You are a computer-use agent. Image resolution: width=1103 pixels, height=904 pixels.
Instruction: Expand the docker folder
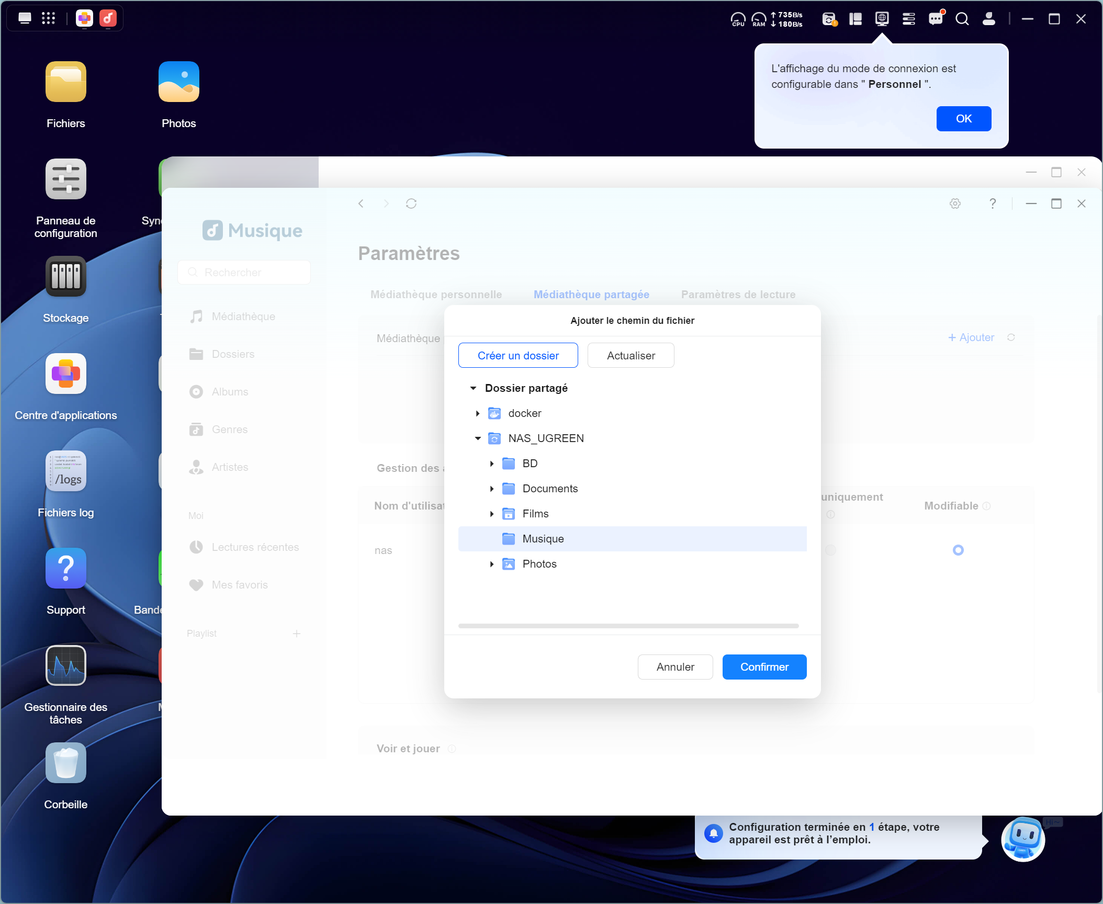[478, 413]
